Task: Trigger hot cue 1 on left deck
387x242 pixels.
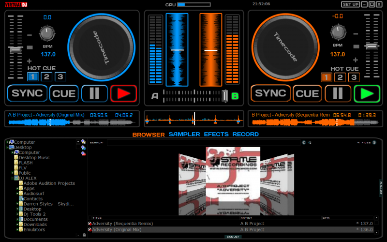Action: 33,76
